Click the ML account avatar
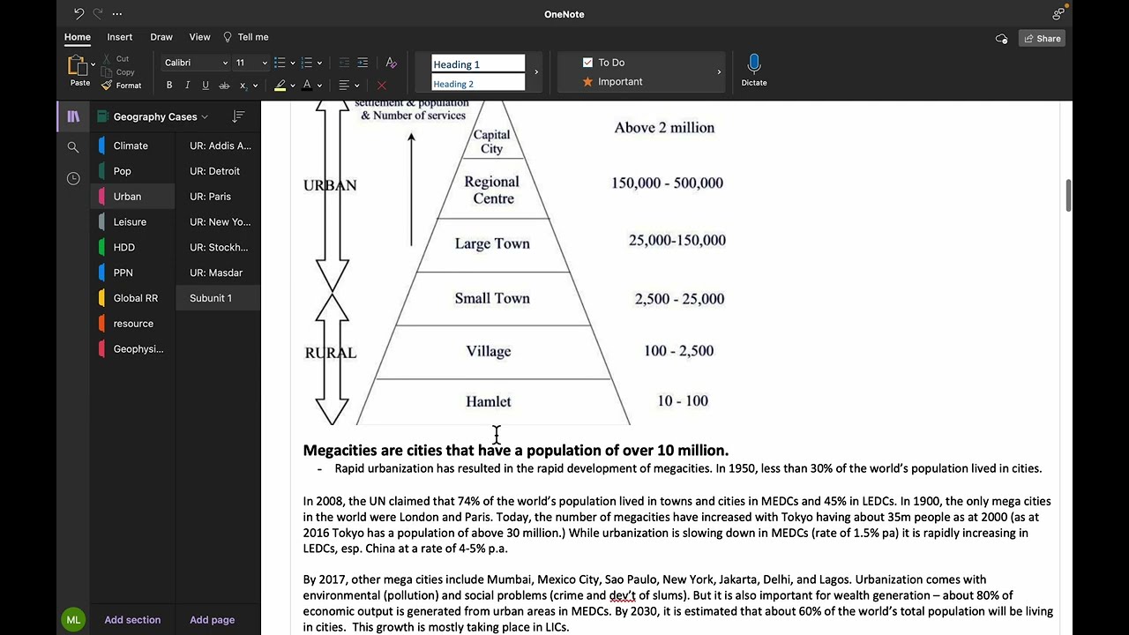 (x=73, y=619)
